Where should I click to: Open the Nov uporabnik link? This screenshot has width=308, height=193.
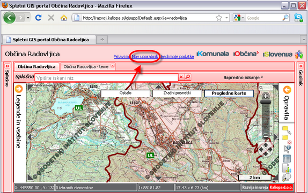coord(145,57)
